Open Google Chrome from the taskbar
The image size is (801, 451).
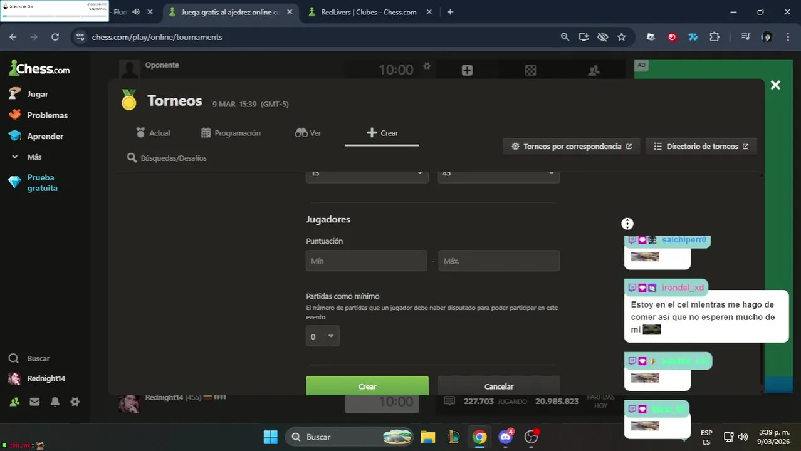(479, 437)
